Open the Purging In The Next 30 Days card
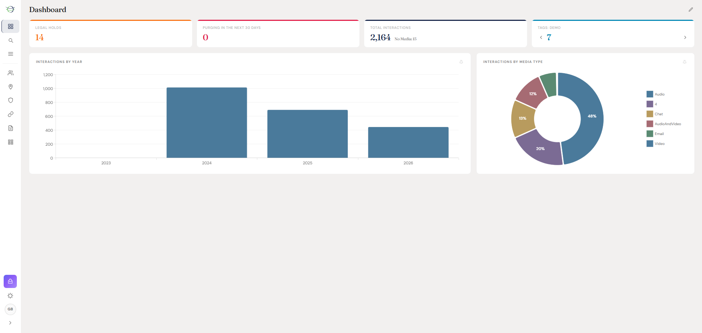The image size is (702, 333). tap(278, 33)
